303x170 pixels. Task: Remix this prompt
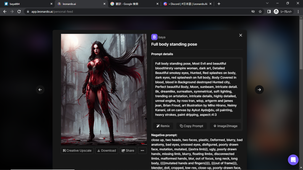[x=163, y=126]
